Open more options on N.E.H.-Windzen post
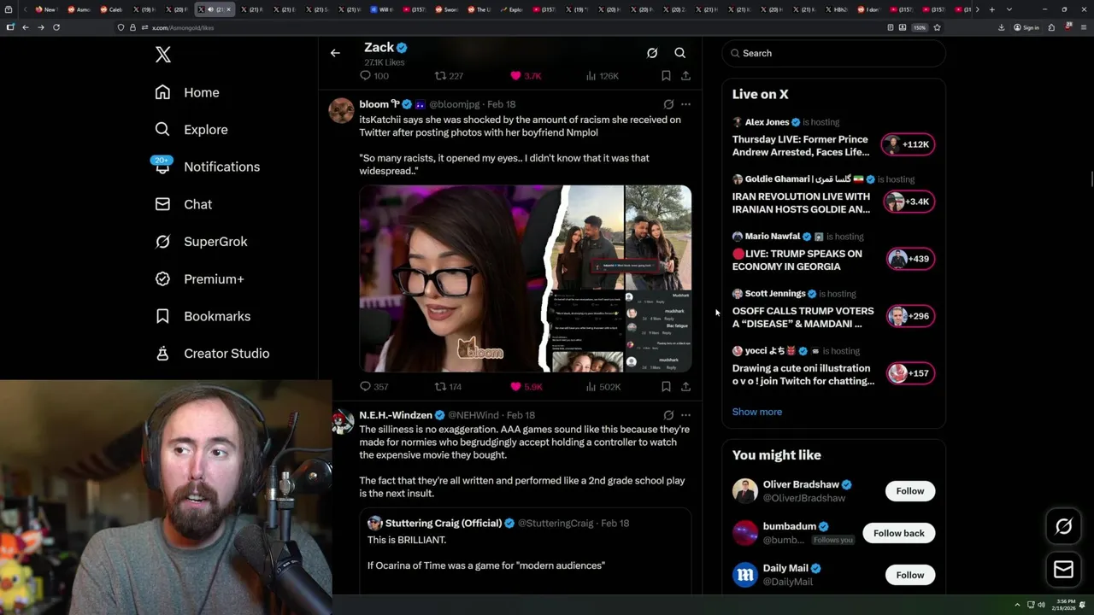 tap(685, 415)
